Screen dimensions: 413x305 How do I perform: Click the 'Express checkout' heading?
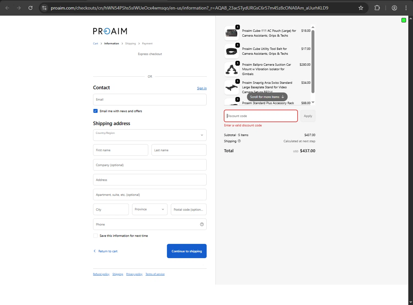pos(150,54)
